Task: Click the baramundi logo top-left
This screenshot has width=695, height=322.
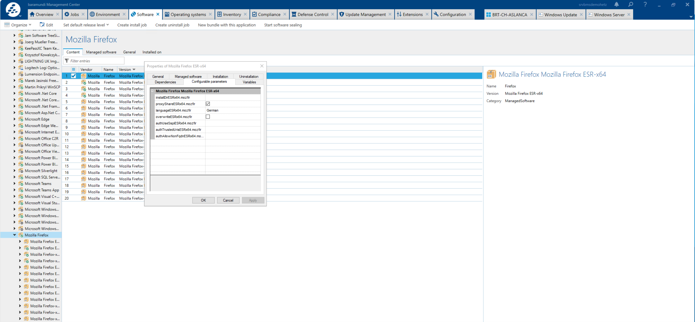Action: pos(12,10)
